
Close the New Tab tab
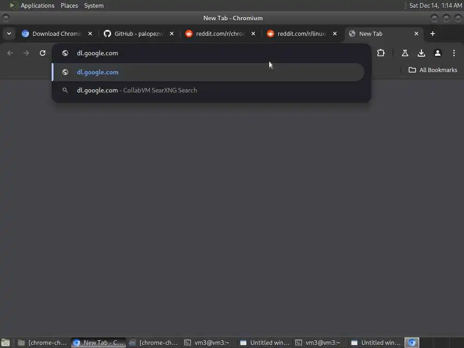pyautogui.click(x=416, y=34)
